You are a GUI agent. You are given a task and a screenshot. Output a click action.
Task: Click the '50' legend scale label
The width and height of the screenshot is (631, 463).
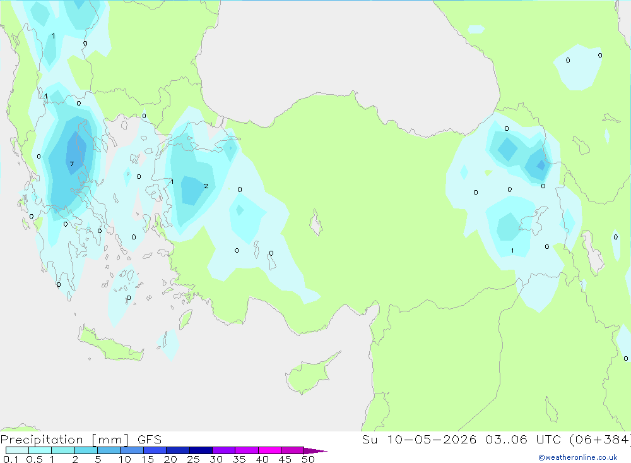(x=308, y=459)
